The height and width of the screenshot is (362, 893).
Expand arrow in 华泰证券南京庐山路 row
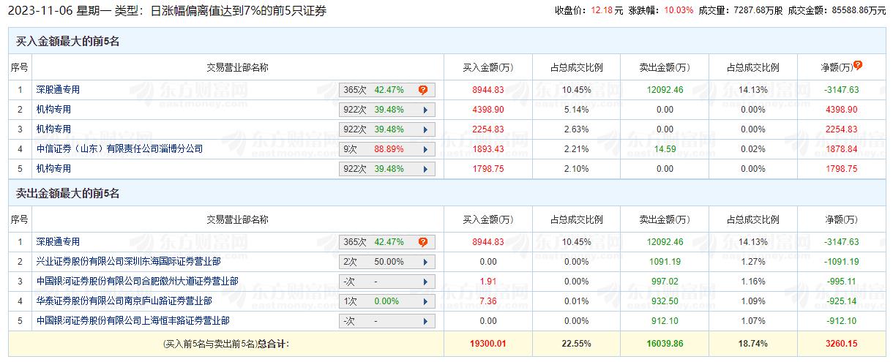pyautogui.click(x=425, y=301)
